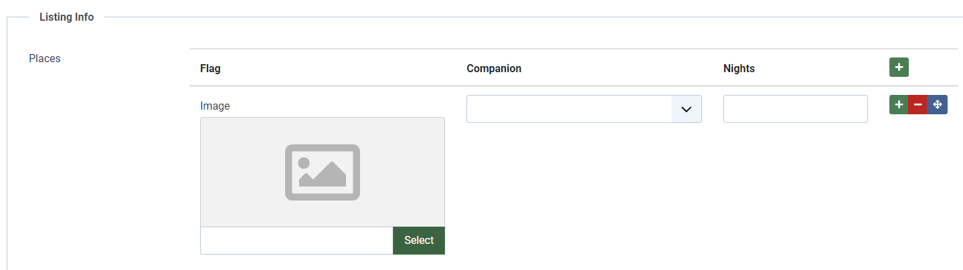Viewport: 963px width, 270px height.
Task: Choose a flag image via Select
Action: coord(419,241)
